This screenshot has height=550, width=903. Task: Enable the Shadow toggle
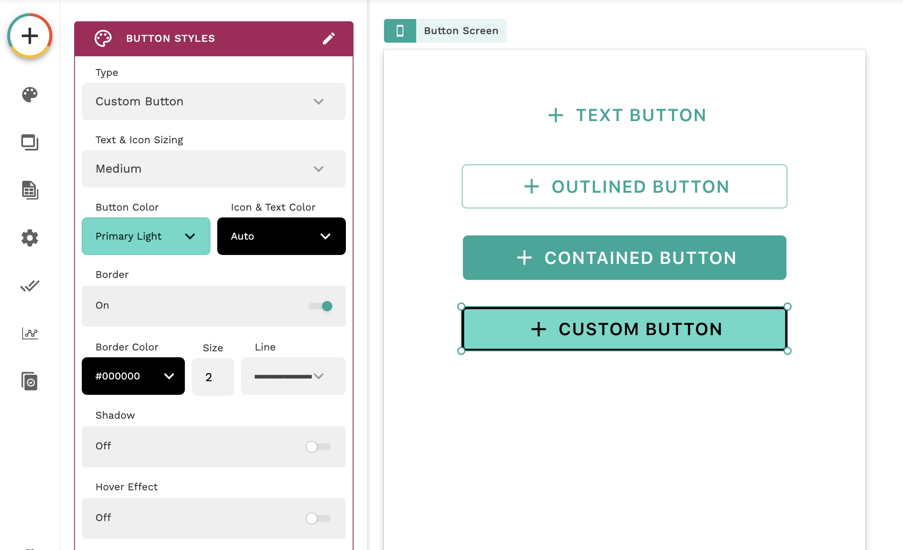[318, 447]
